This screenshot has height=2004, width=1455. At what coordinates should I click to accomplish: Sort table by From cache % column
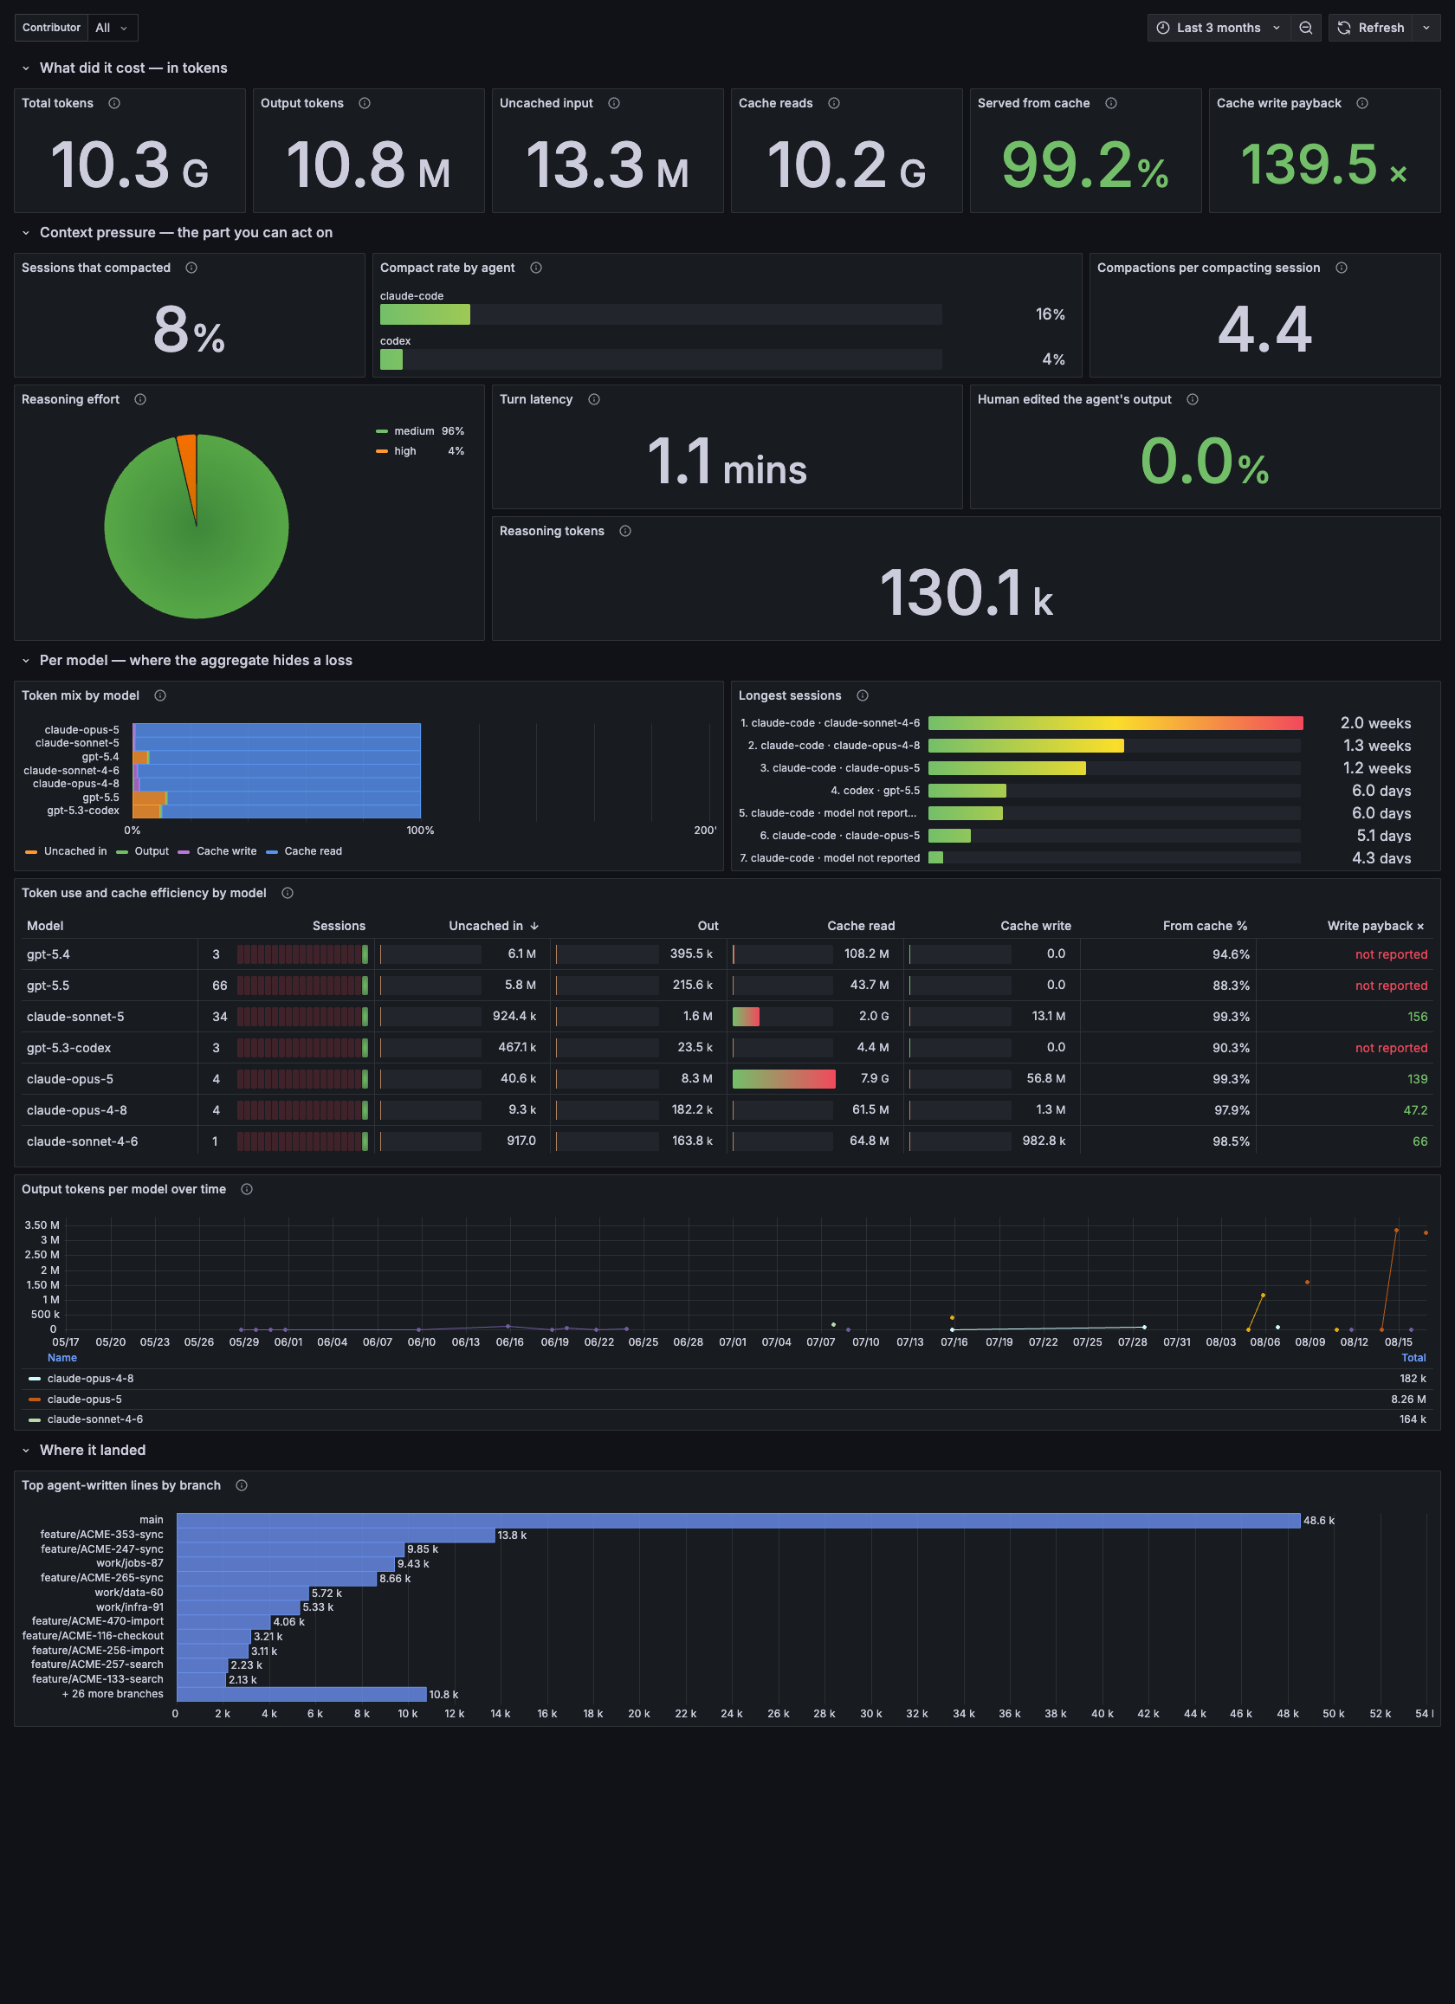click(x=1205, y=926)
